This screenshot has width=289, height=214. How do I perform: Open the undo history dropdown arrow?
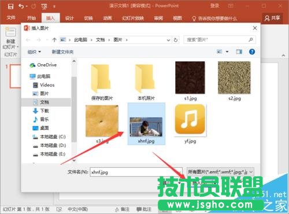[27, 6]
